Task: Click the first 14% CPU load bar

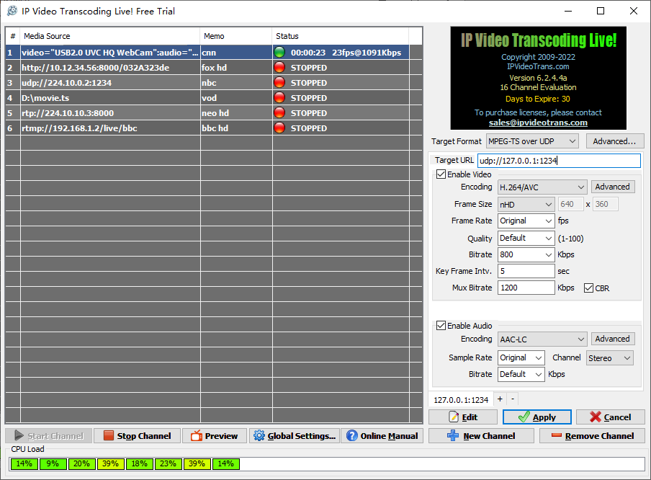Action: click(24, 464)
